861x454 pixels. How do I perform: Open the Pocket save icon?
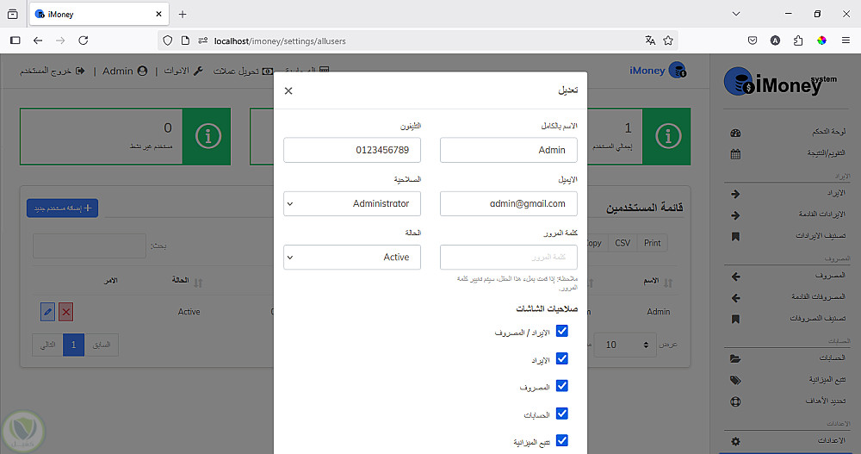click(753, 40)
